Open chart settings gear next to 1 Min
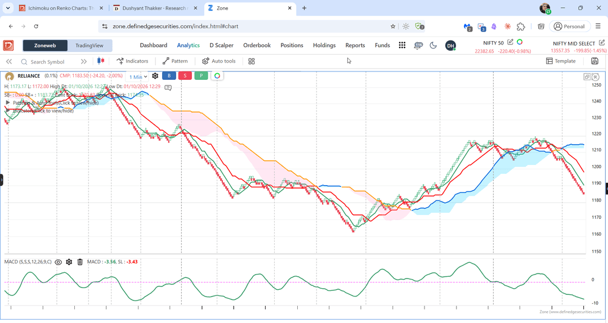608x323 pixels. [155, 75]
